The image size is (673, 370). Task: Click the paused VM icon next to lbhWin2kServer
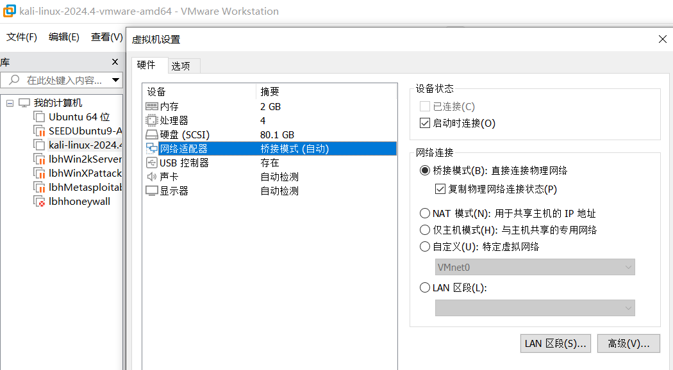[x=39, y=159]
